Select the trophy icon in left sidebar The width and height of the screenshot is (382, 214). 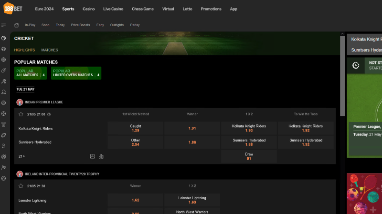click(x=3, y=124)
